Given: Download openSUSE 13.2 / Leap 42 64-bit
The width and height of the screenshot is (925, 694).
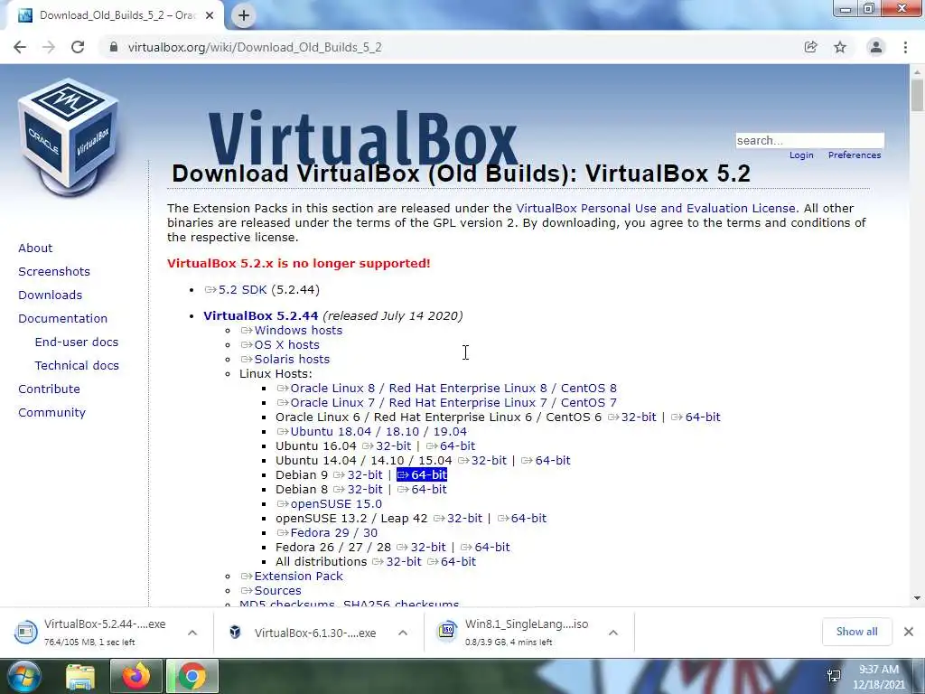Looking at the screenshot, I should pos(522,518).
